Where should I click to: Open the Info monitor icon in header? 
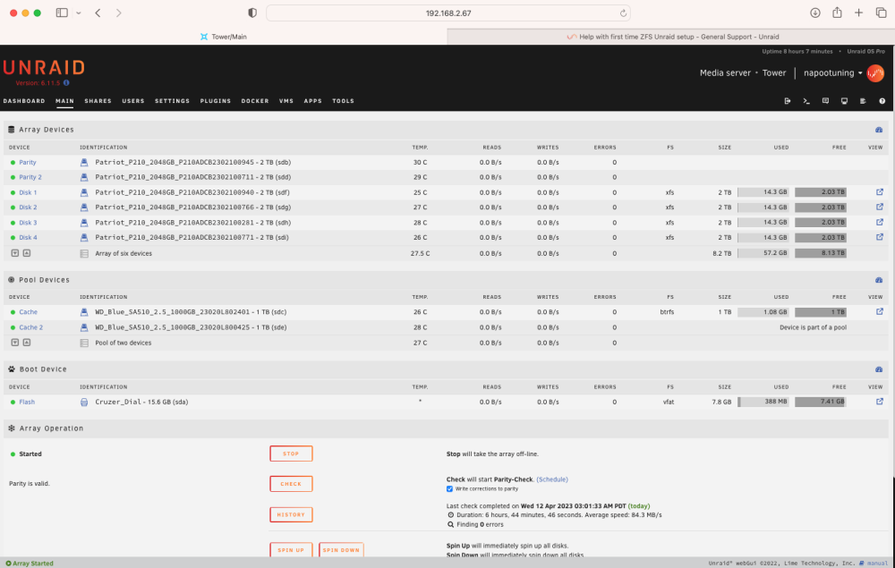(x=844, y=101)
